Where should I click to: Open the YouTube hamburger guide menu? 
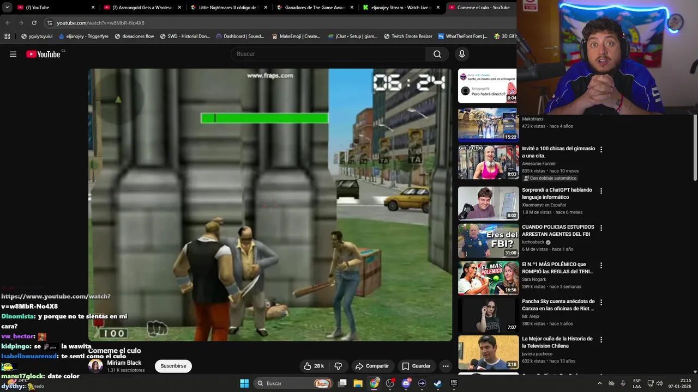13,54
